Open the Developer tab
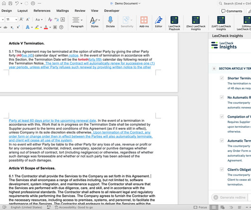 click(112, 11)
